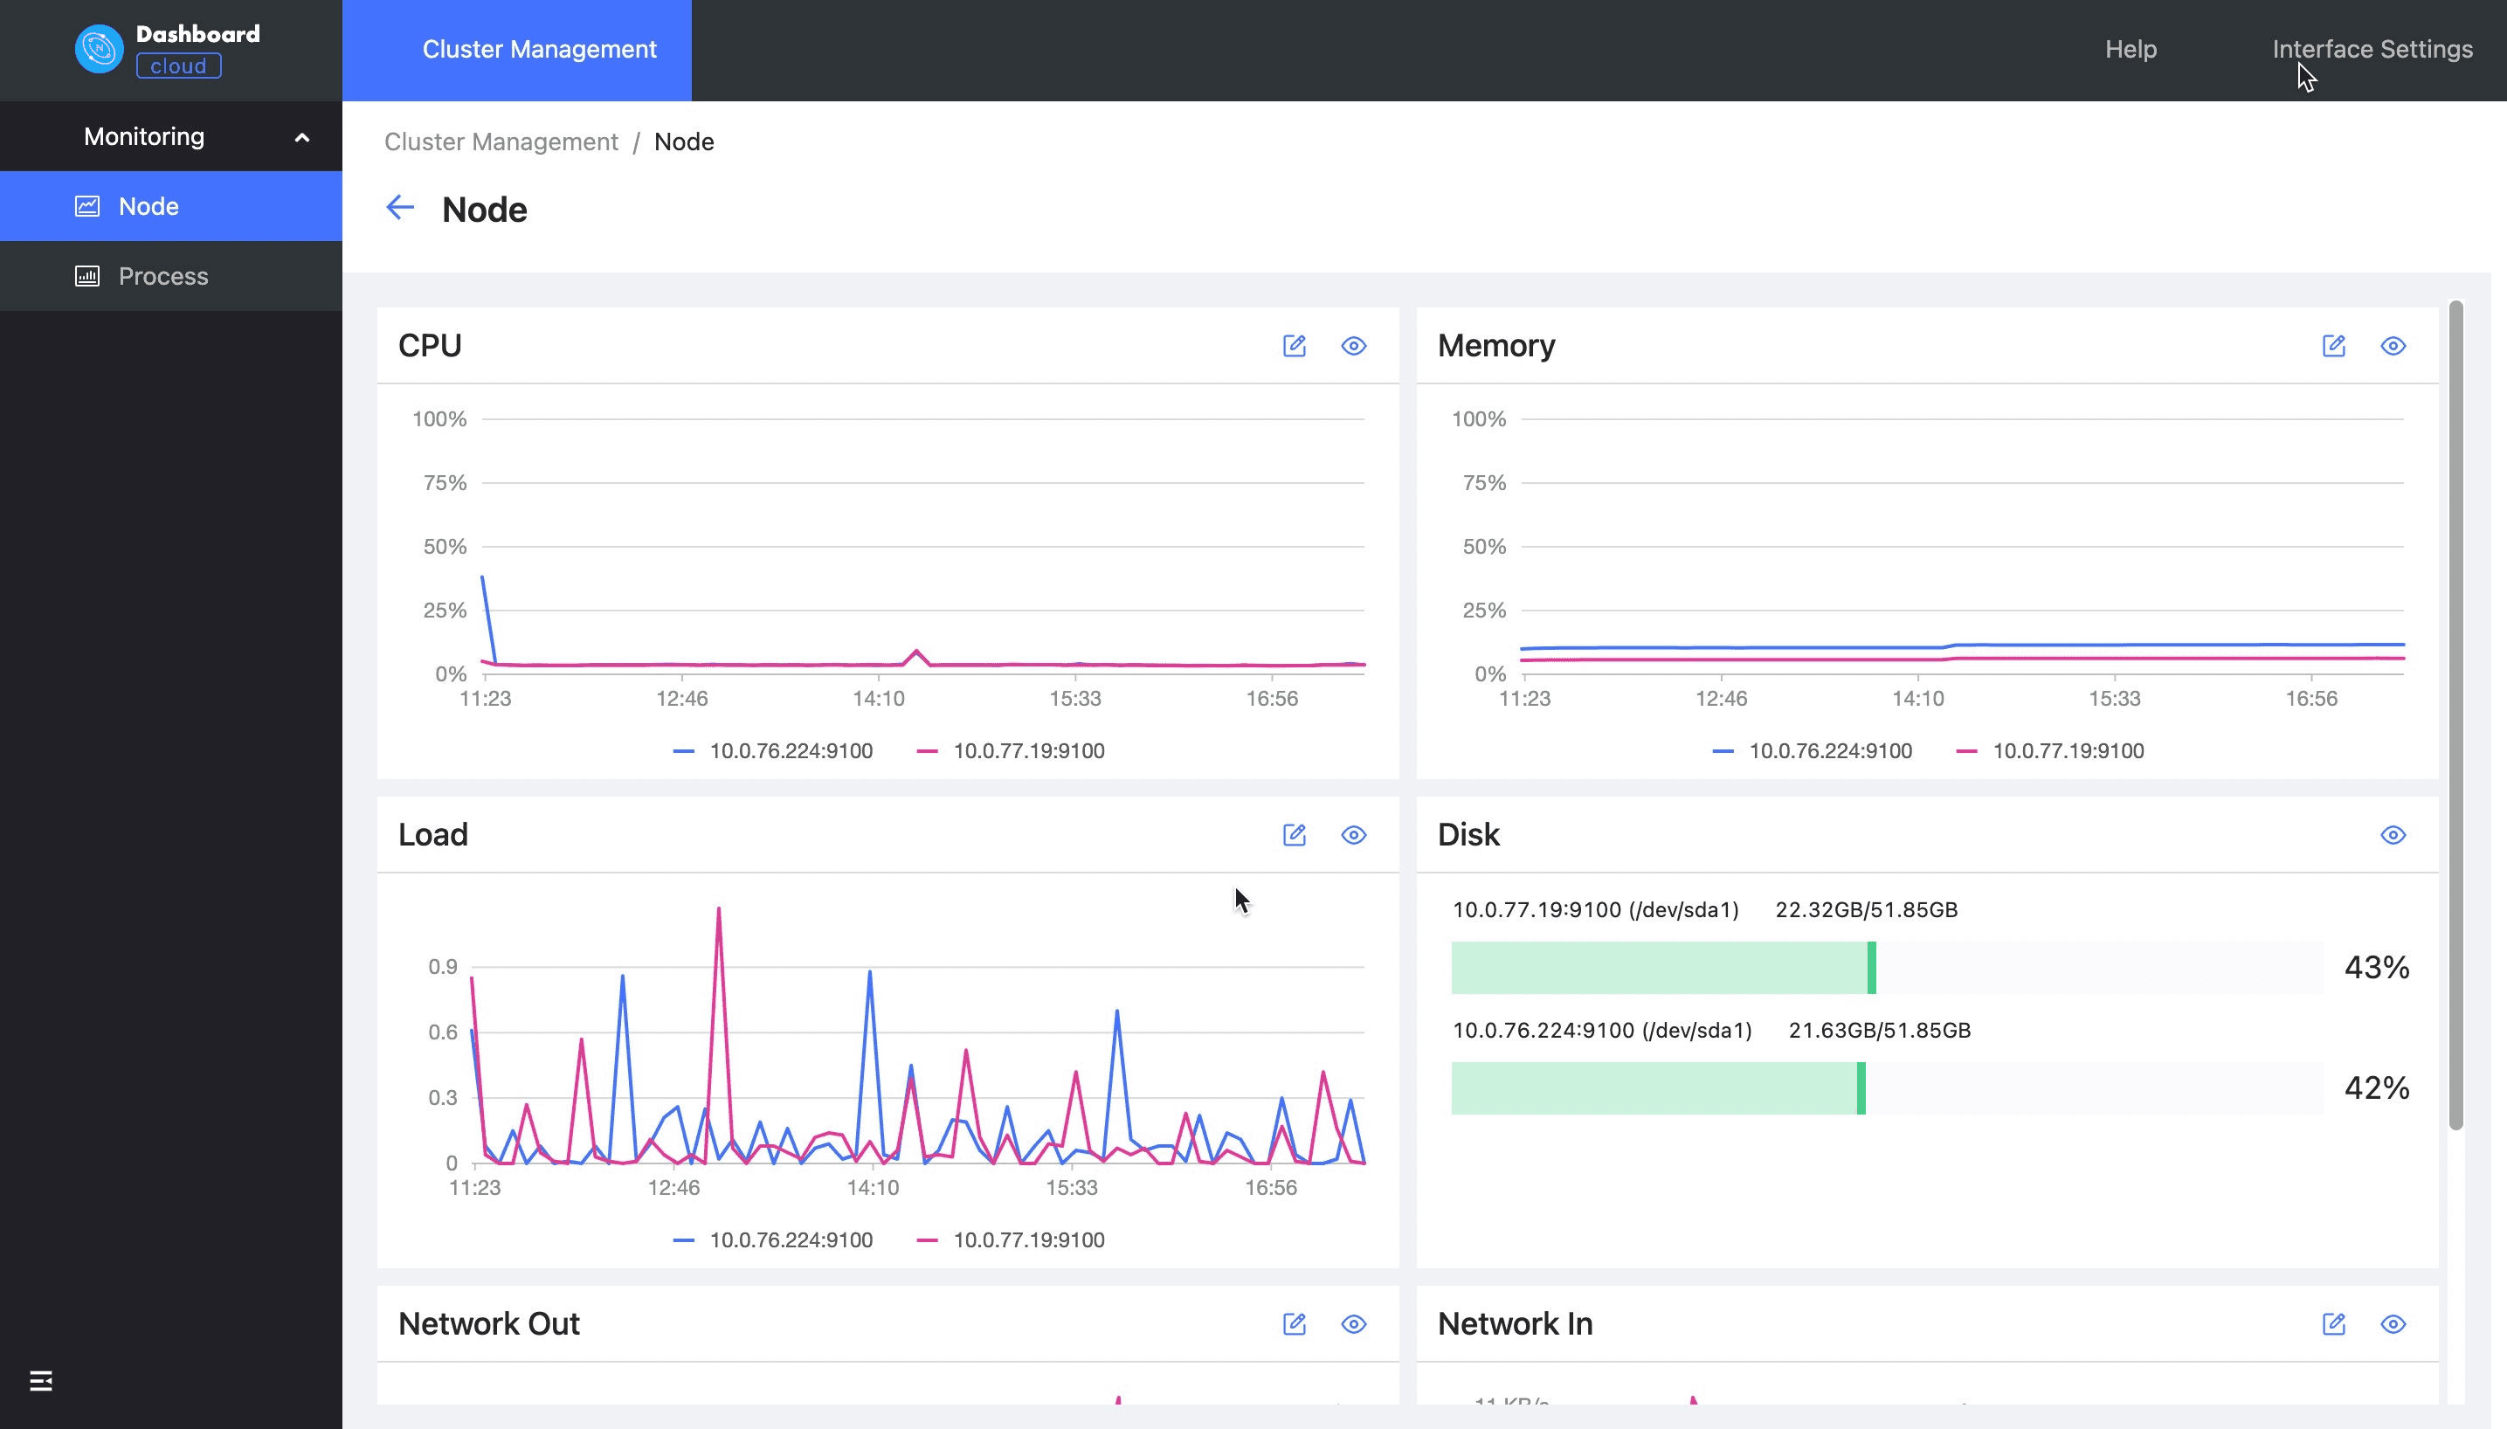Click the edit icon on CPU panel
2507x1429 pixels.
click(x=1295, y=346)
